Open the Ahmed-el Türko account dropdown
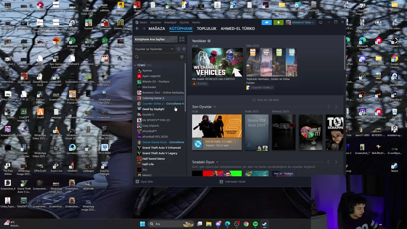 pos(300,22)
